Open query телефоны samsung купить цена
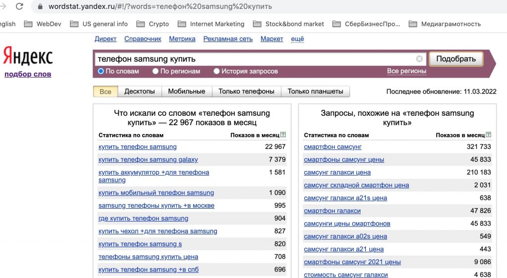 [x=148, y=257]
